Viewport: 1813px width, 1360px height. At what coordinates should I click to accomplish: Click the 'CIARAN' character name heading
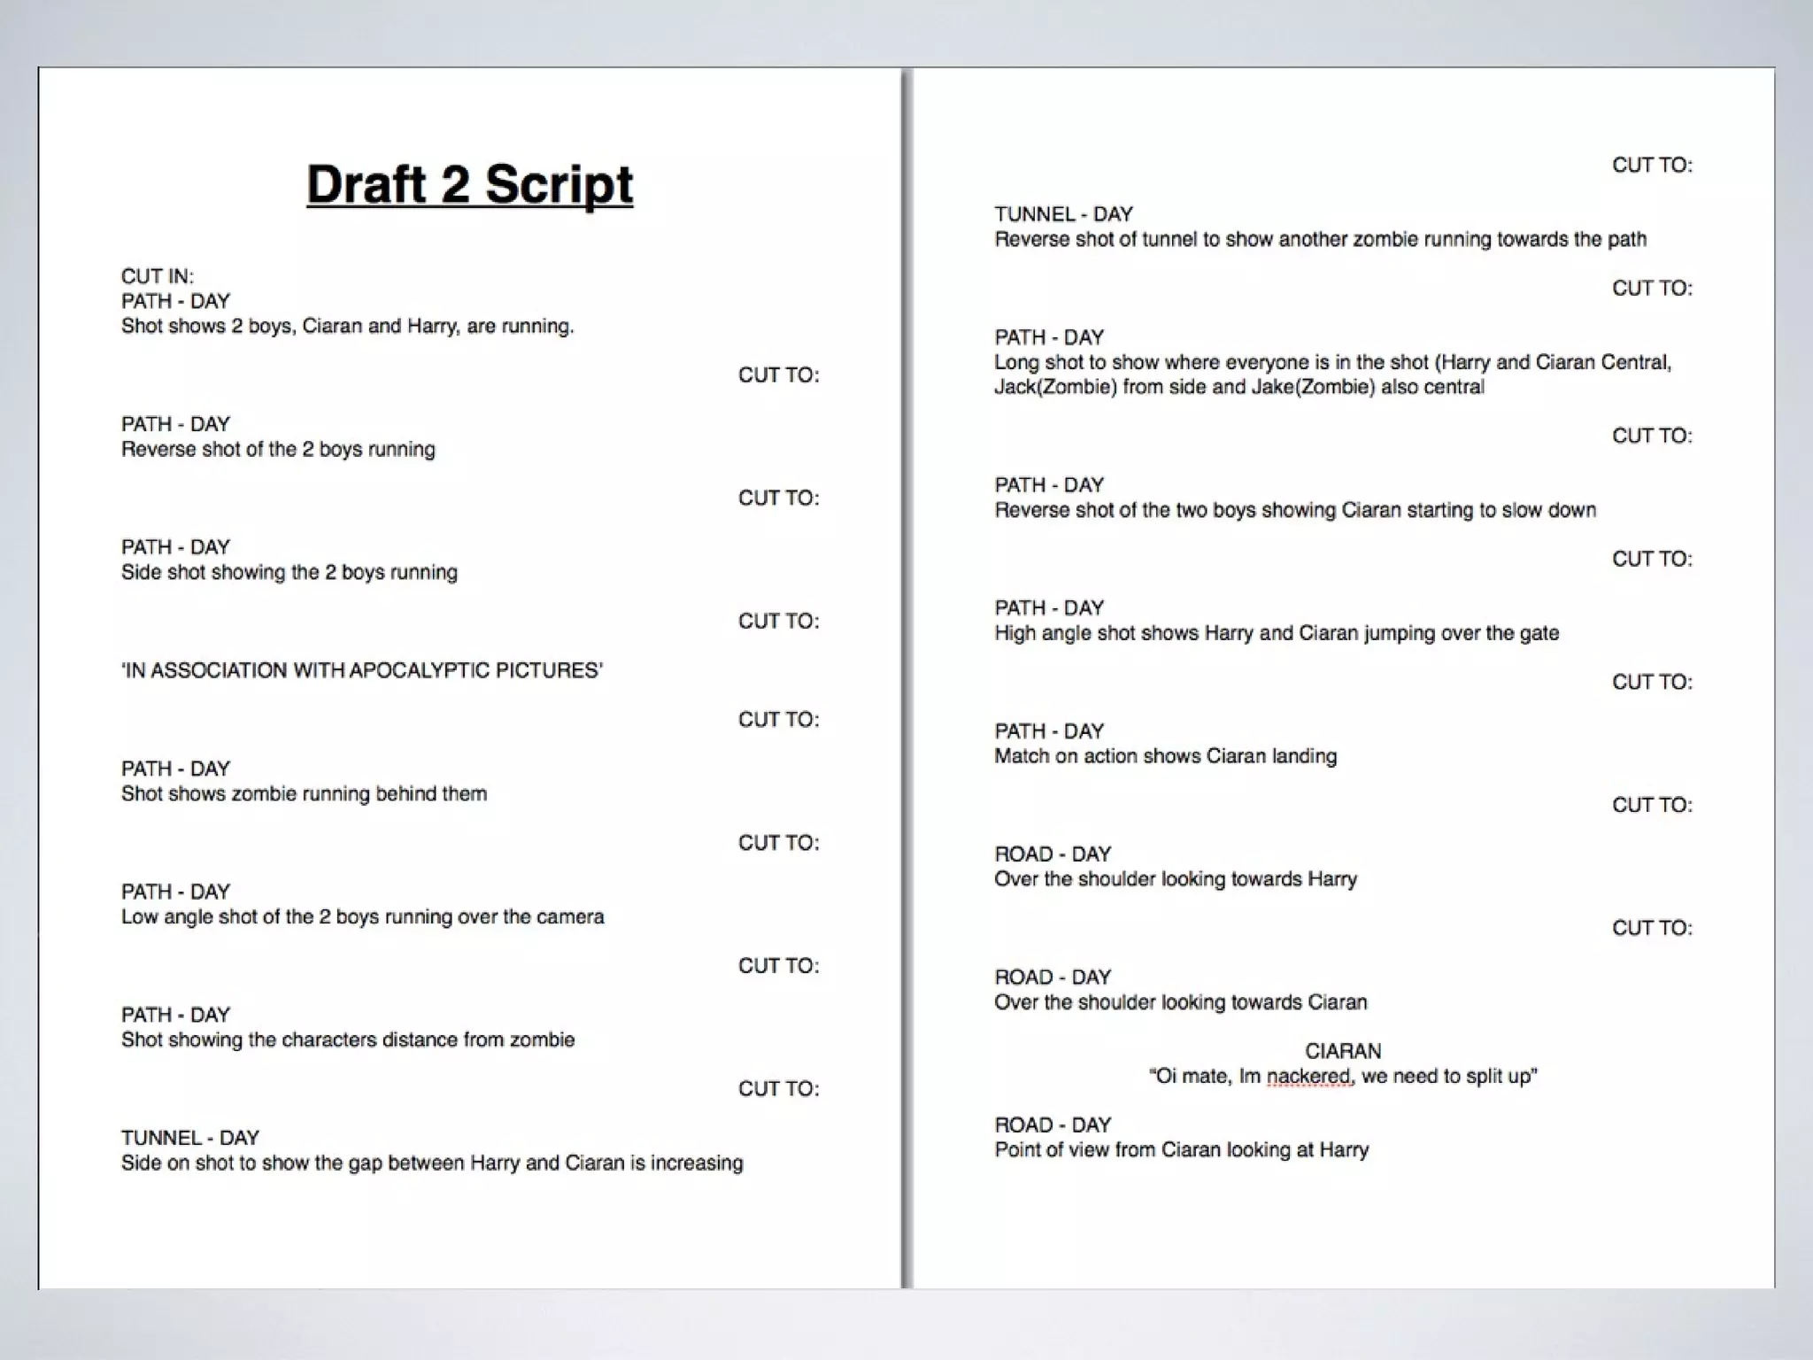(x=1342, y=1051)
